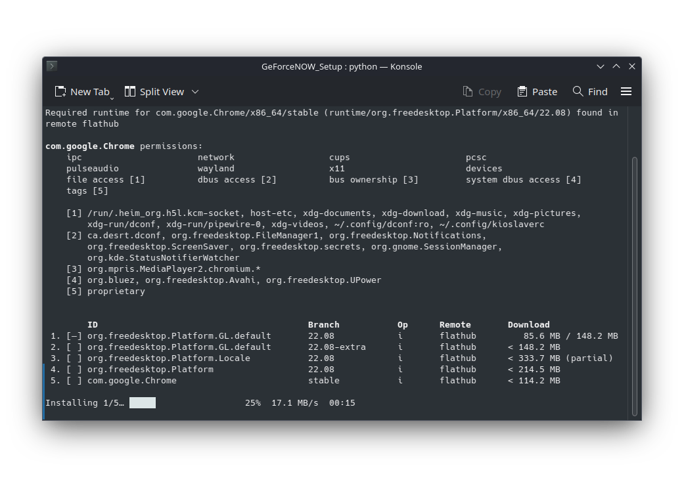
Task: Click the 'wayland' permission text
Action: click(216, 168)
